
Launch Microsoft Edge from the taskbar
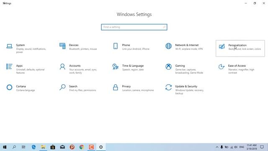click(33, 147)
